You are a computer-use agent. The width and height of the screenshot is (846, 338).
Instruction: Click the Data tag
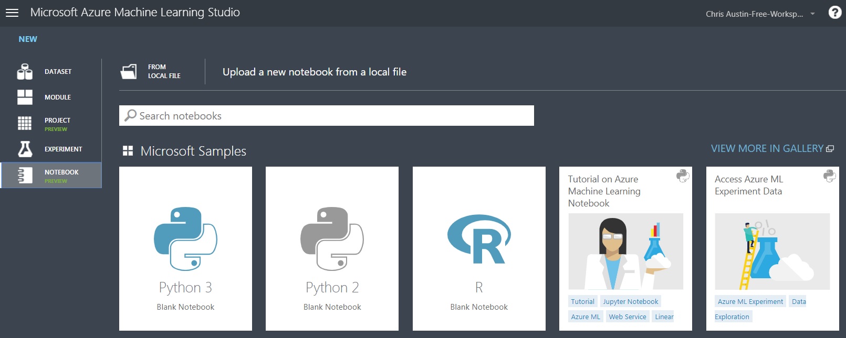(799, 301)
